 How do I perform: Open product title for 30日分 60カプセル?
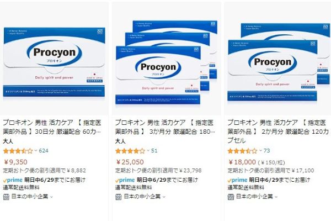(52, 127)
